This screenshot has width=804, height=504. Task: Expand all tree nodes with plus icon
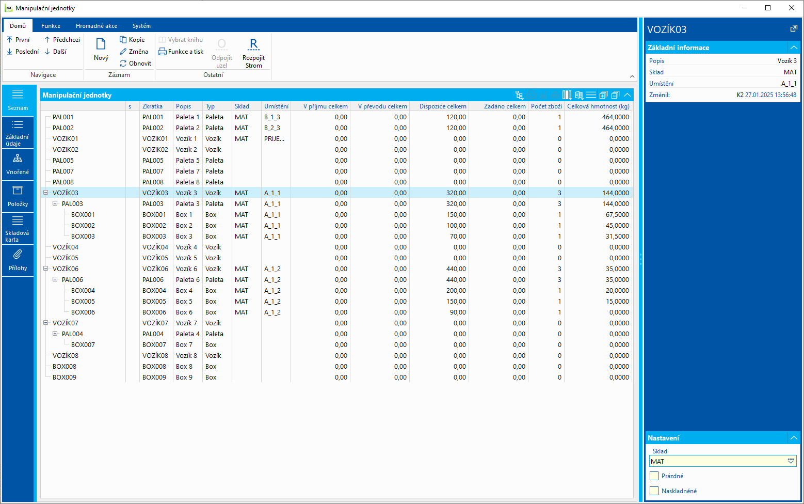(603, 95)
